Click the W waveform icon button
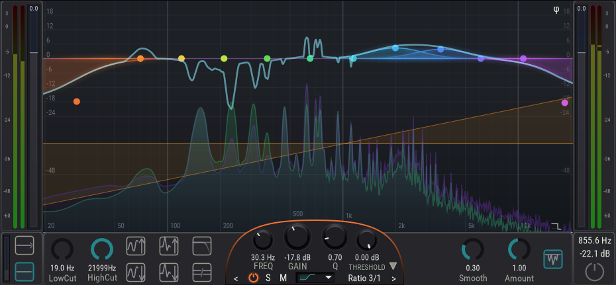Image resolution: width=616 pixels, height=285 pixels. pos(553,259)
